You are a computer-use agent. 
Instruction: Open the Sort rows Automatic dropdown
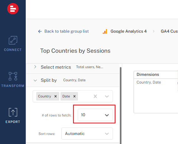coord(87,134)
